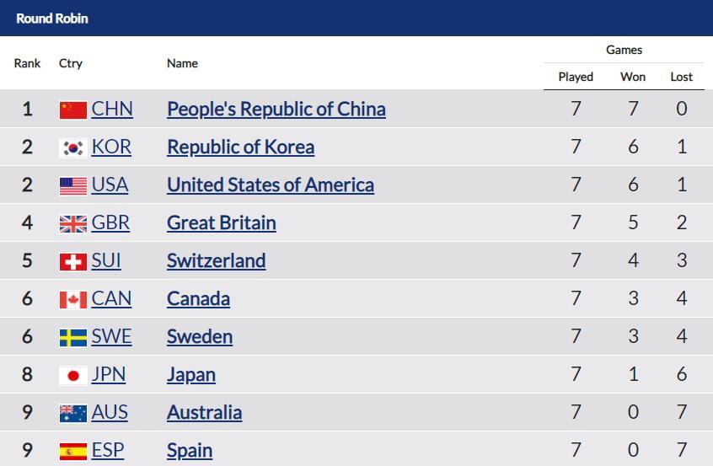Open the Great Britain team link
The width and height of the screenshot is (713, 466).
tap(222, 222)
